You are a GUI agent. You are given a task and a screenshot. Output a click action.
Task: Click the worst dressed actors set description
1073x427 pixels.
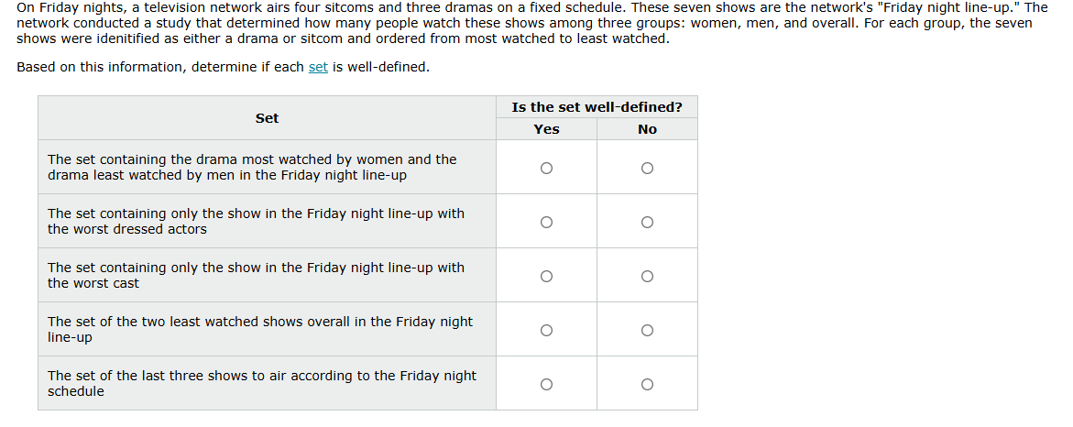[256, 221]
